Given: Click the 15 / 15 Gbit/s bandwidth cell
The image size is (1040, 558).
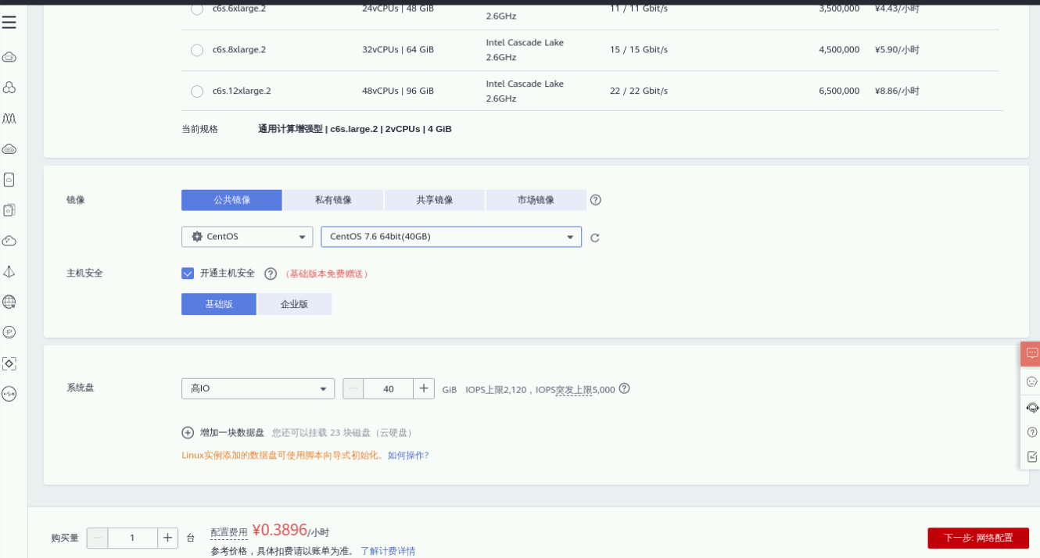Looking at the screenshot, I should tap(639, 50).
